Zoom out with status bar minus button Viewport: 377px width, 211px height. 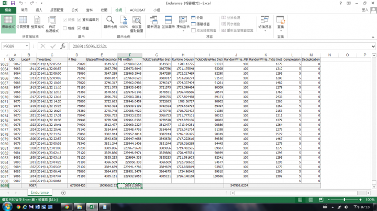tap(328, 200)
